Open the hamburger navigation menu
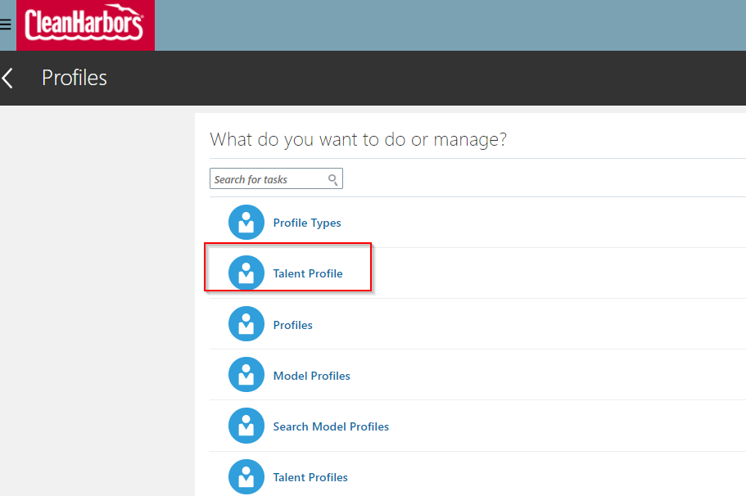Viewport: 746px width, 496px height. (x=6, y=24)
